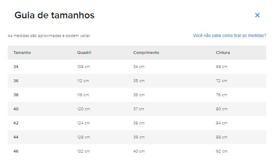Click the Tamanho column header
Viewport: 274px width, 166px height.
(22, 53)
